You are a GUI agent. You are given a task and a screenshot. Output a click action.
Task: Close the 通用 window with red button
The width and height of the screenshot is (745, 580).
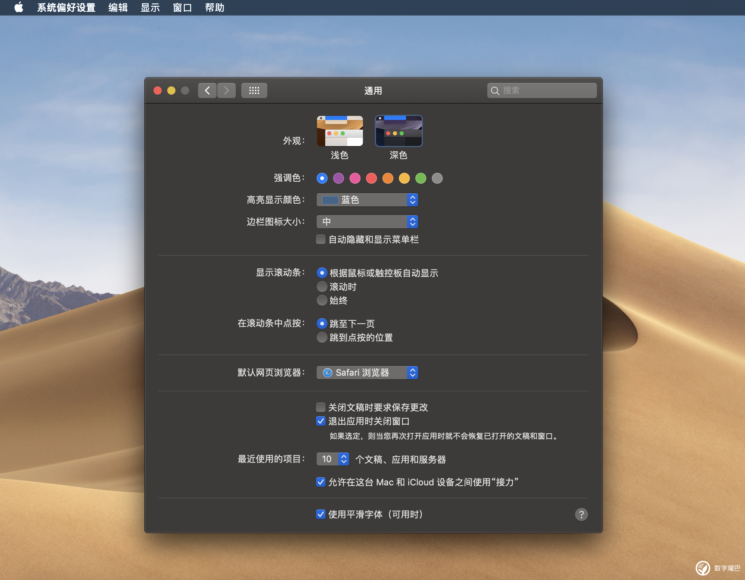click(158, 90)
